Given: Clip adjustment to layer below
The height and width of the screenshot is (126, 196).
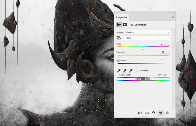Looking at the screenshot, I should [140, 113].
